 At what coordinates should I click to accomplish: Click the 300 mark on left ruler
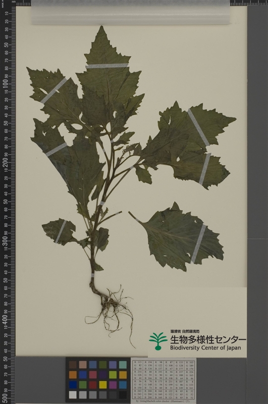point(5,240)
